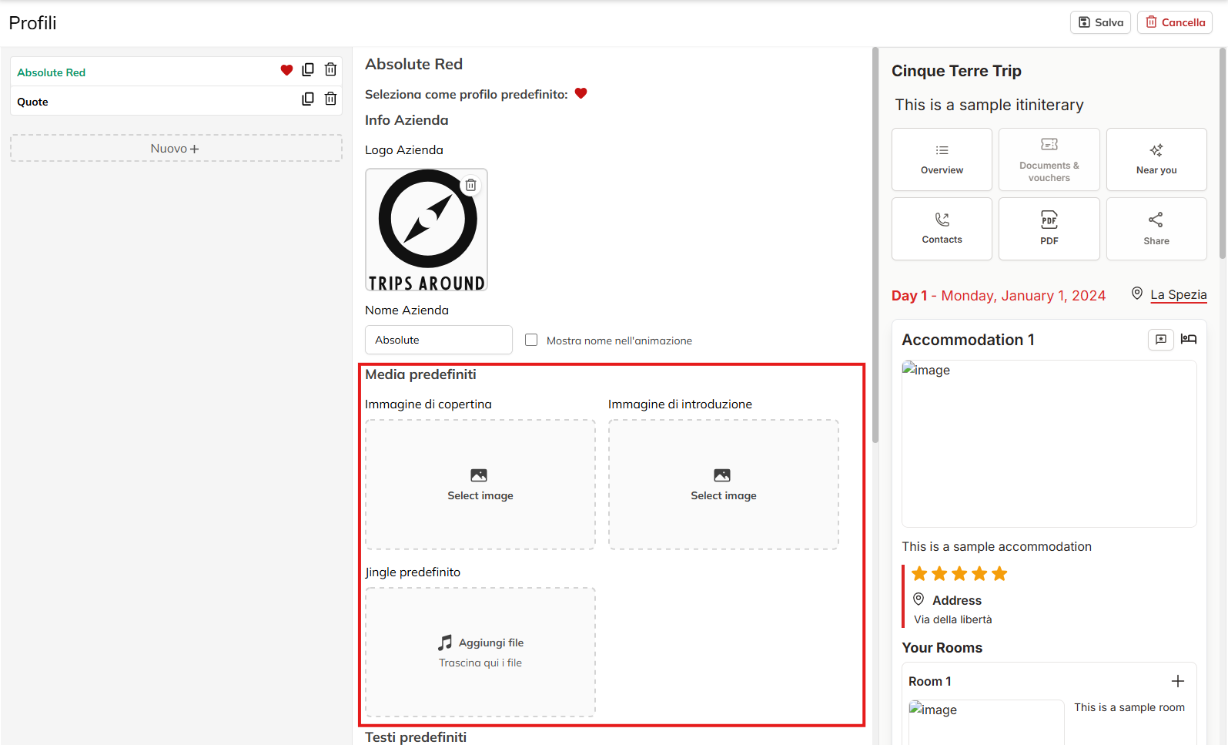This screenshot has height=745, width=1228.
Task: Open the Overview tab in preview
Action: click(x=942, y=159)
